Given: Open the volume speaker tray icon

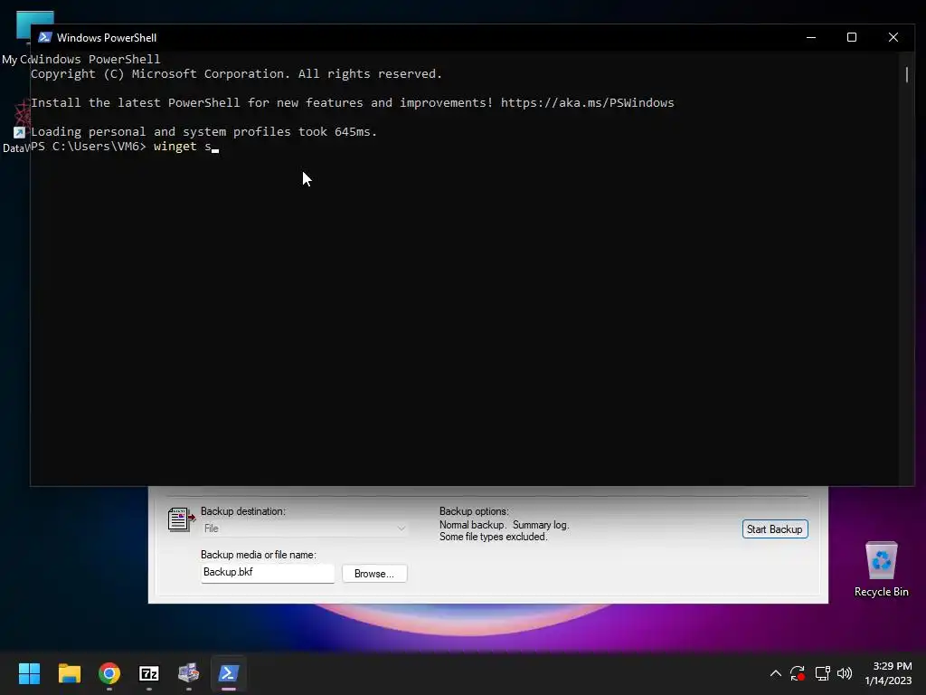Looking at the screenshot, I should [845, 673].
